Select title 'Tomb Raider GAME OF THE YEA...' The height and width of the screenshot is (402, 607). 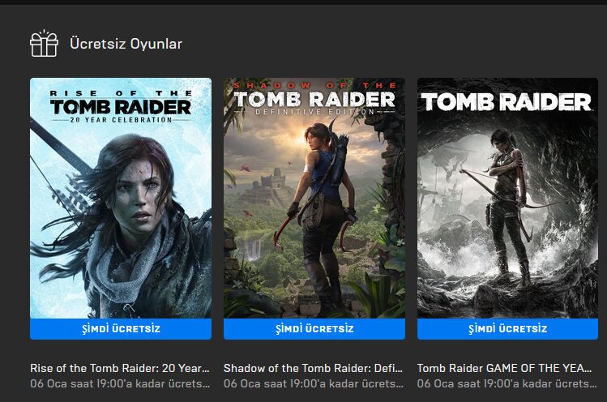[504, 368]
